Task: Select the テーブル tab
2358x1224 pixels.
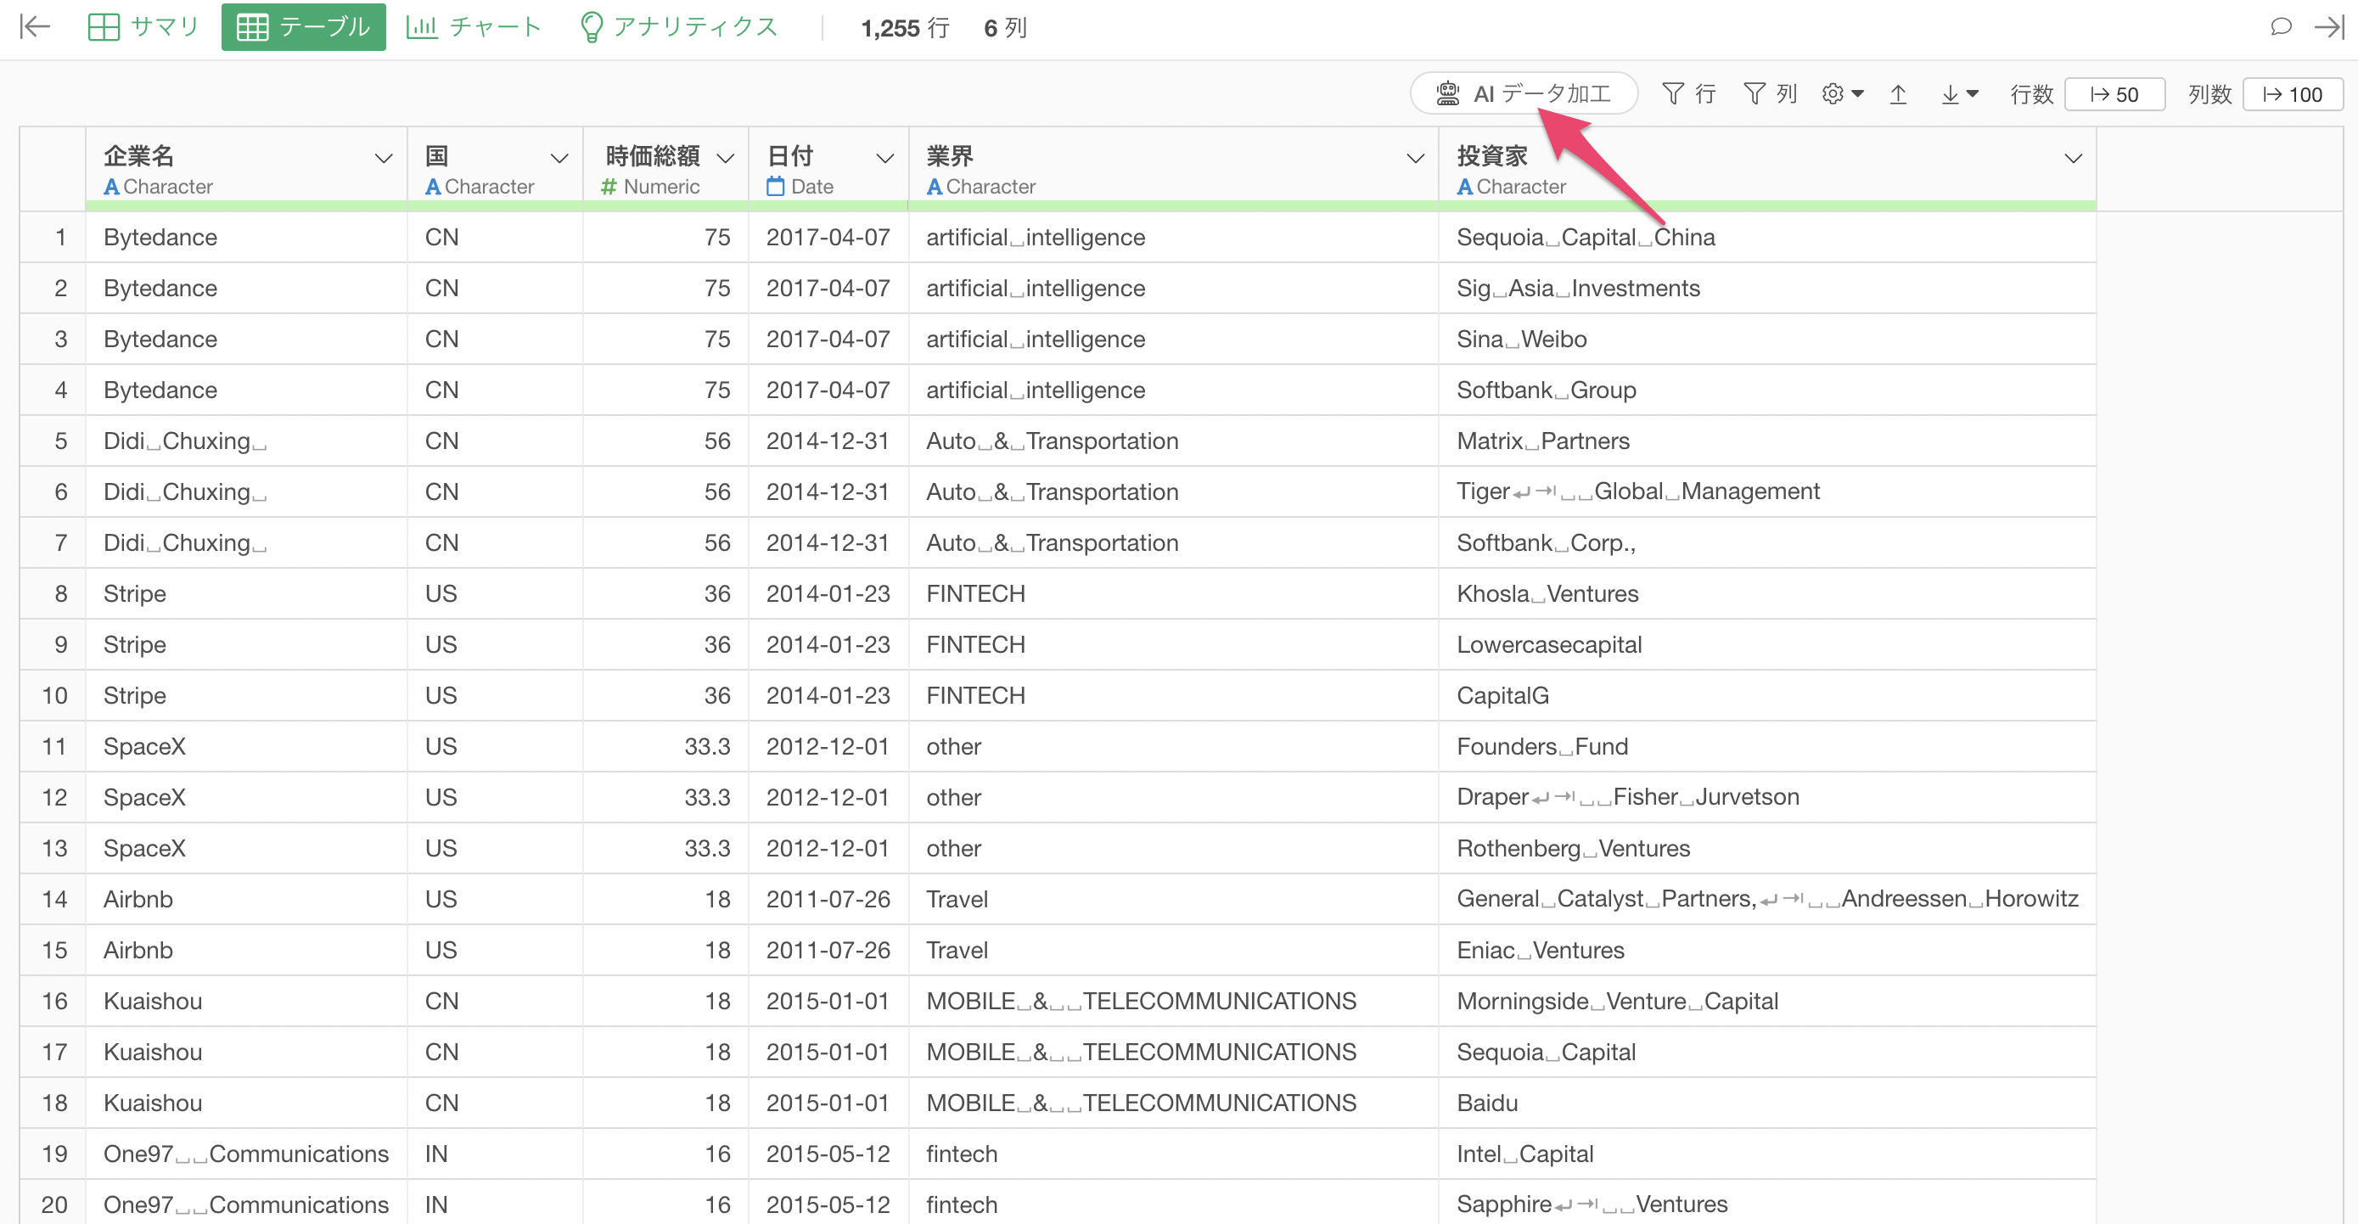Action: click(303, 26)
